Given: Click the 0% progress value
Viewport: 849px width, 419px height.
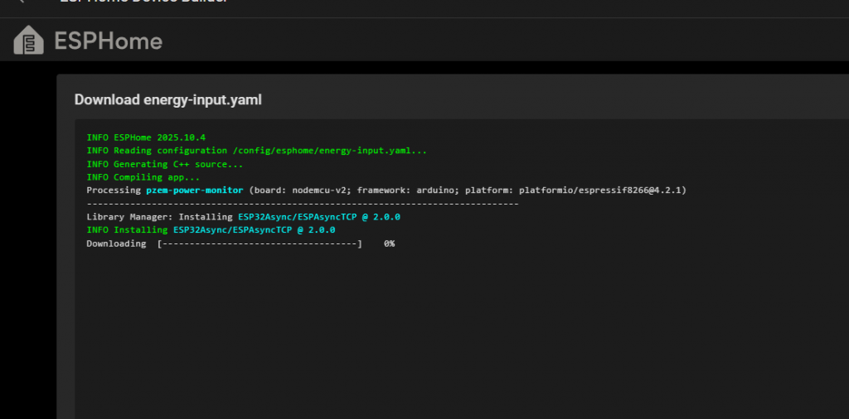Looking at the screenshot, I should [x=389, y=243].
